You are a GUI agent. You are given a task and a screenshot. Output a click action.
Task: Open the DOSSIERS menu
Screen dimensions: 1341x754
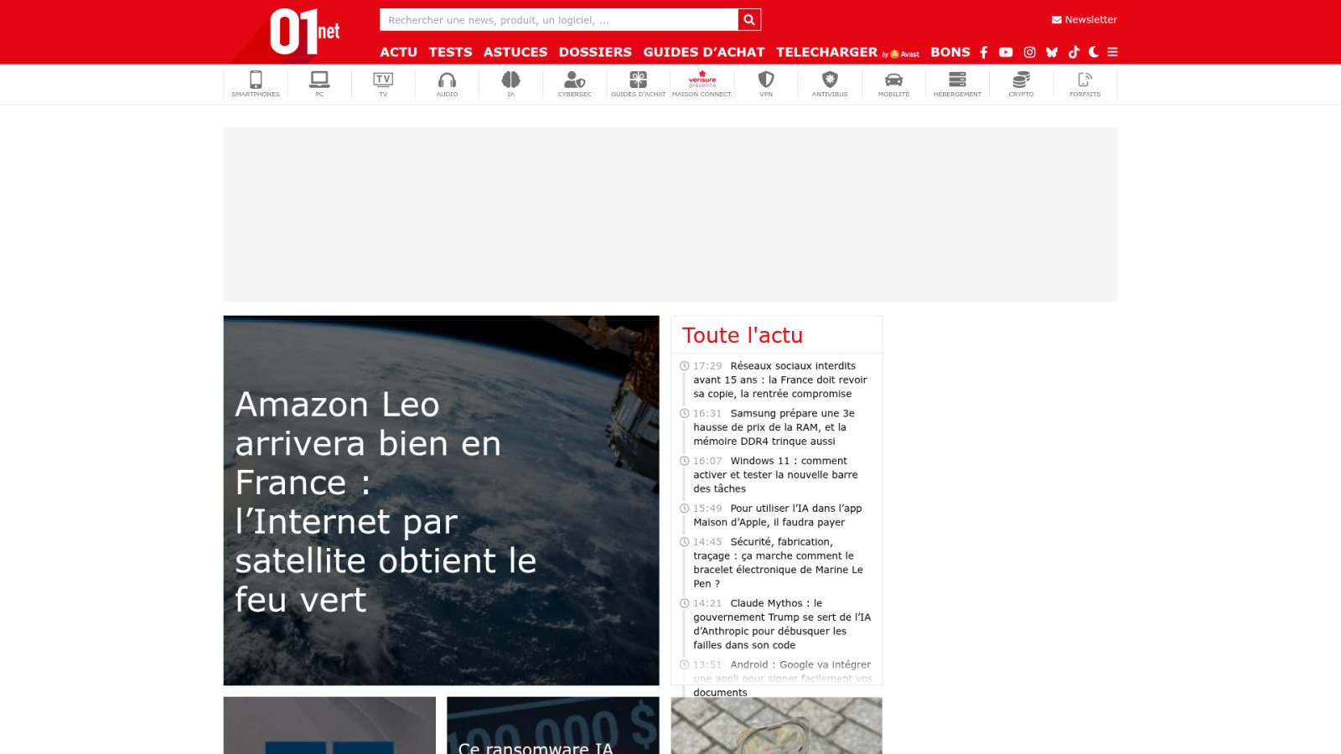(x=595, y=52)
